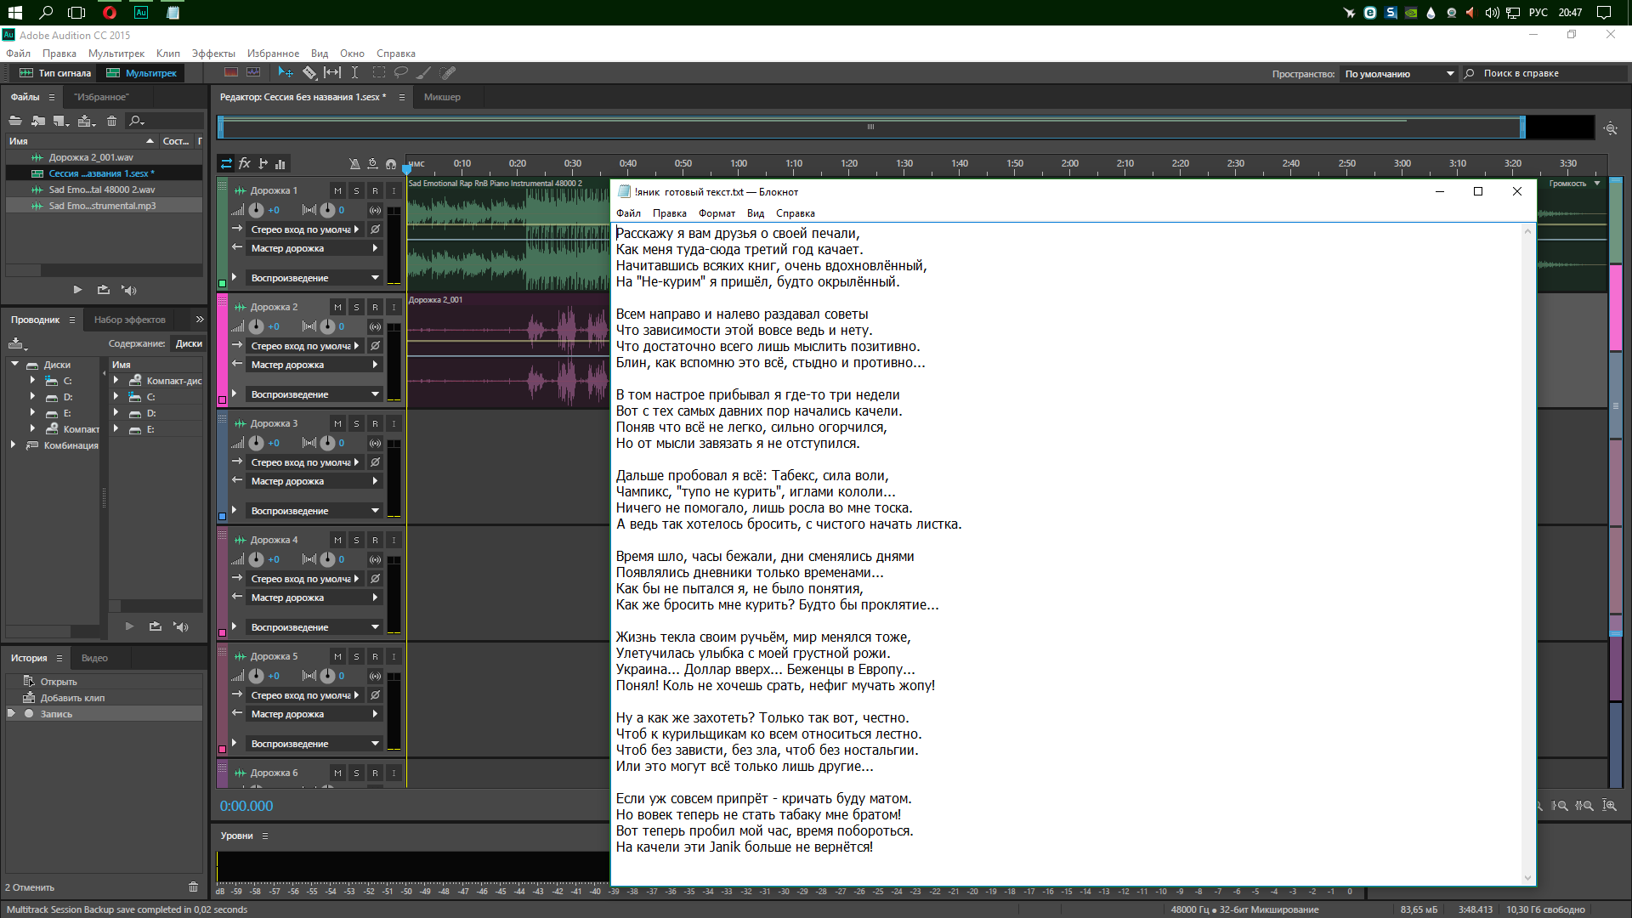Image resolution: width=1632 pixels, height=918 pixels.
Task: Show track EQ section icon
Action: 280,163
